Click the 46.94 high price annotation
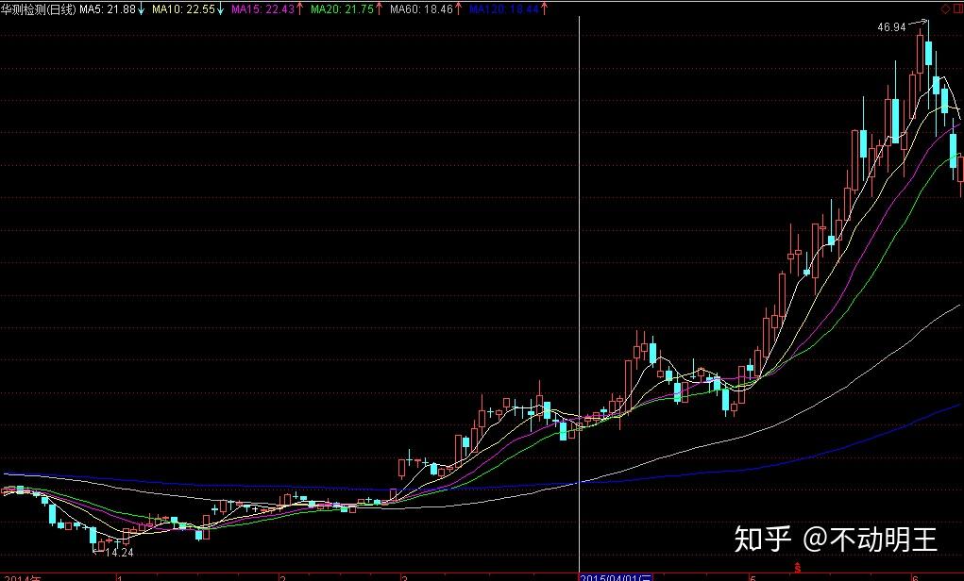 [x=890, y=27]
